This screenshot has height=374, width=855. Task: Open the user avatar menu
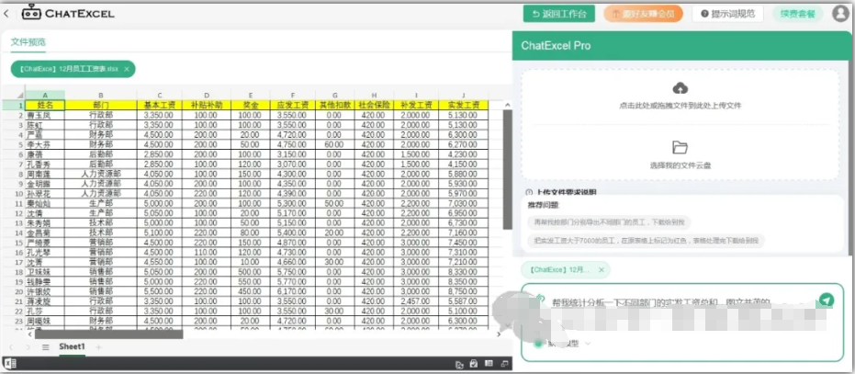coord(841,14)
